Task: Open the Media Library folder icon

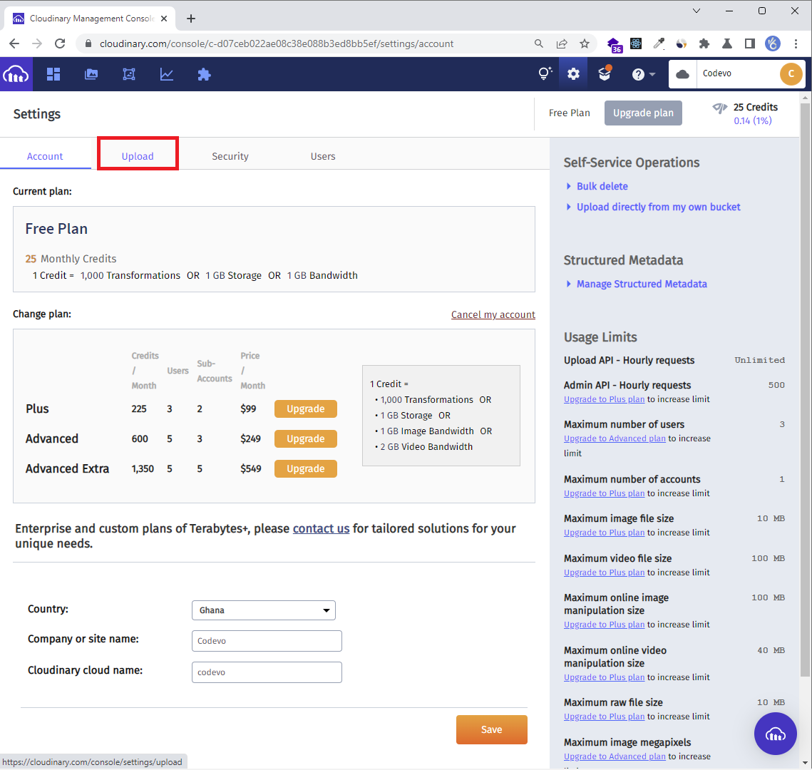Action: (x=91, y=73)
